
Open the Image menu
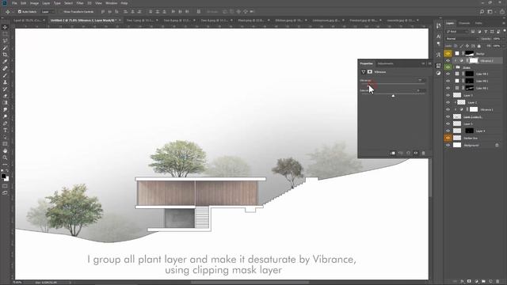[x=34, y=3]
